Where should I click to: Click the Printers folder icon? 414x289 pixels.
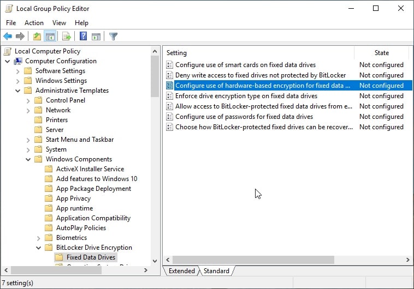coord(38,120)
